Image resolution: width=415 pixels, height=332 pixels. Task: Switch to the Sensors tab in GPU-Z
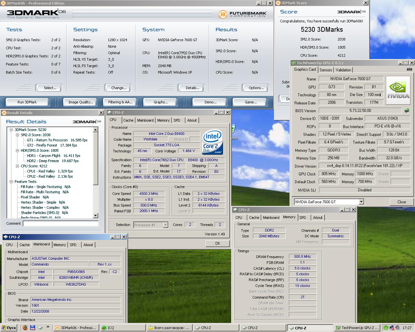(326, 70)
